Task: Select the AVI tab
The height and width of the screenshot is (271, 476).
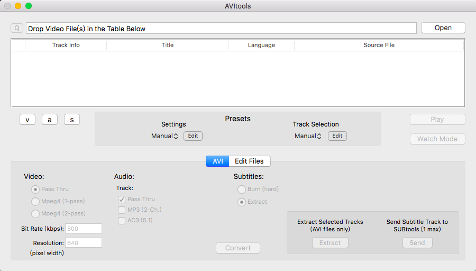Action: [218, 161]
